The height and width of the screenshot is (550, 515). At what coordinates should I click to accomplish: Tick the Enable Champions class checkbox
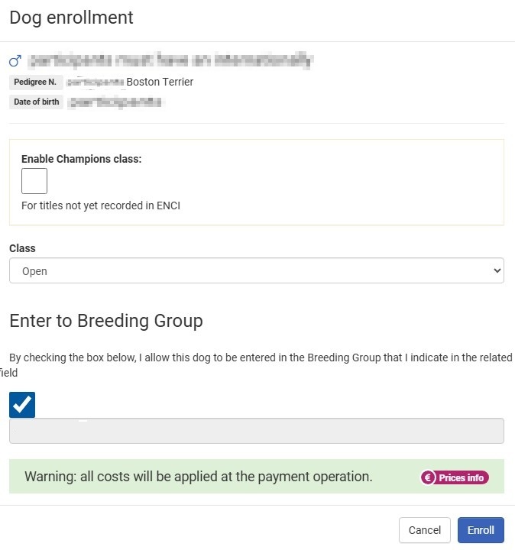point(34,181)
